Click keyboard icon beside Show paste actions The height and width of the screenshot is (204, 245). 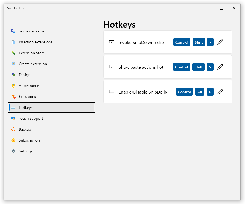point(112,67)
